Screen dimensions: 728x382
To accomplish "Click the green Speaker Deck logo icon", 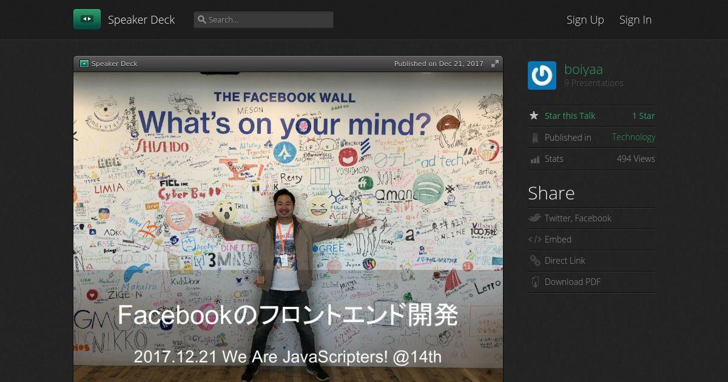I will tap(87, 19).
